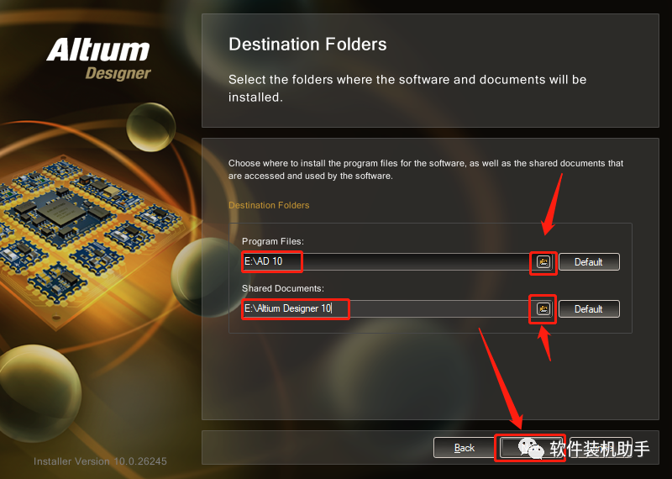The height and width of the screenshot is (479, 672).
Task: Click the 'Program Files:' label
Action: pos(272,241)
